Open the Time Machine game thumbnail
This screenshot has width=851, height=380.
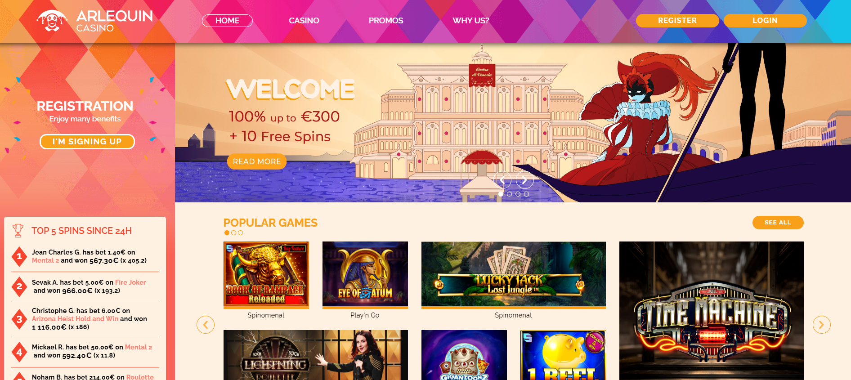pyautogui.click(x=712, y=311)
